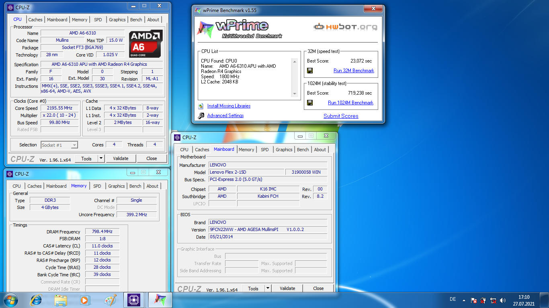Click CPU List scrollbar down arrow
The width and height of the screenshot is (549, 308).
(295, 94)
